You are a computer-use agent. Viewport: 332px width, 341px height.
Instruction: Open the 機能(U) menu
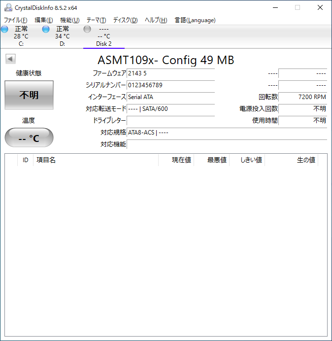click(x=70, y=20)
